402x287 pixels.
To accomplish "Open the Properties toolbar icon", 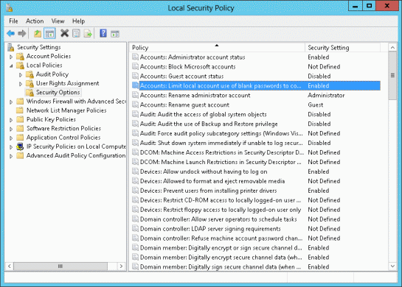I will pyautogui.click(x=76, y=33).
